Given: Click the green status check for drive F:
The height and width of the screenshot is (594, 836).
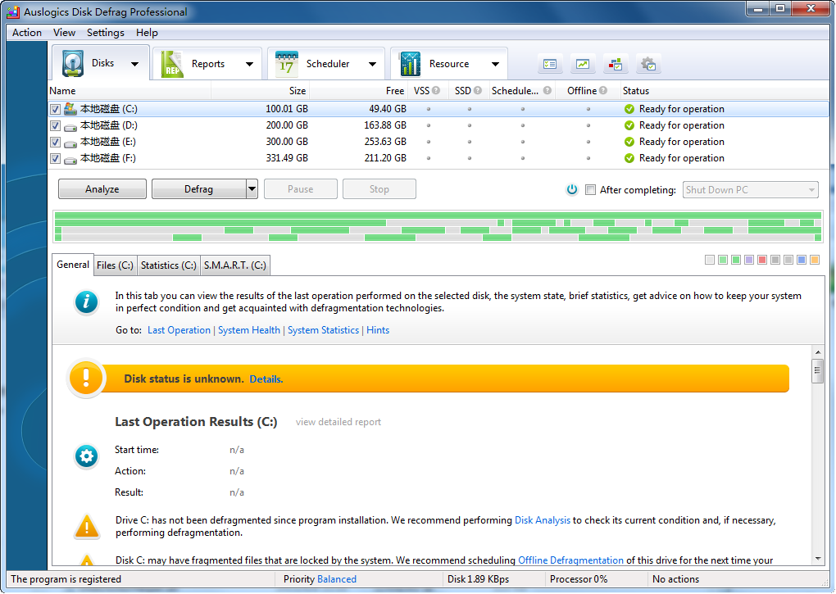Looking at the screenshot, I should coord(629,158).
